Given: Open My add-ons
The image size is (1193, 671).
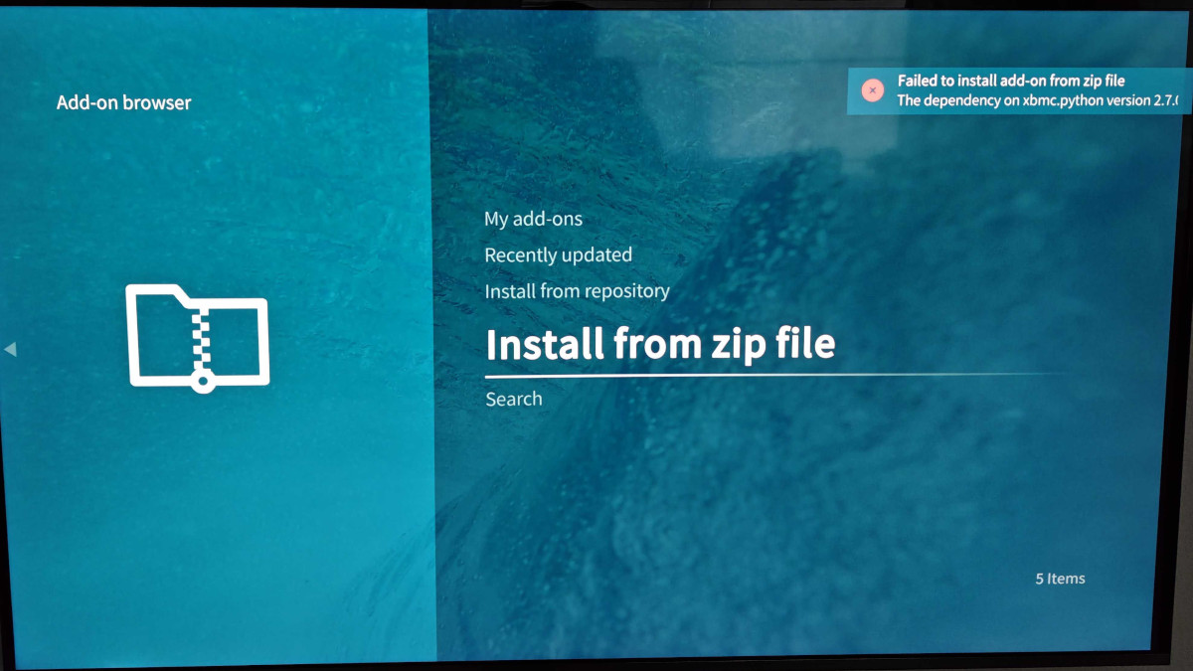Looking at the screenshot, I should click(x=533, y=219).
